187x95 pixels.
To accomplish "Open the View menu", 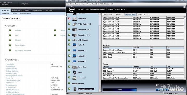I will pos(72,4).
